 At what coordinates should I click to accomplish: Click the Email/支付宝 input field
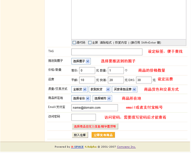click(94, 108)
